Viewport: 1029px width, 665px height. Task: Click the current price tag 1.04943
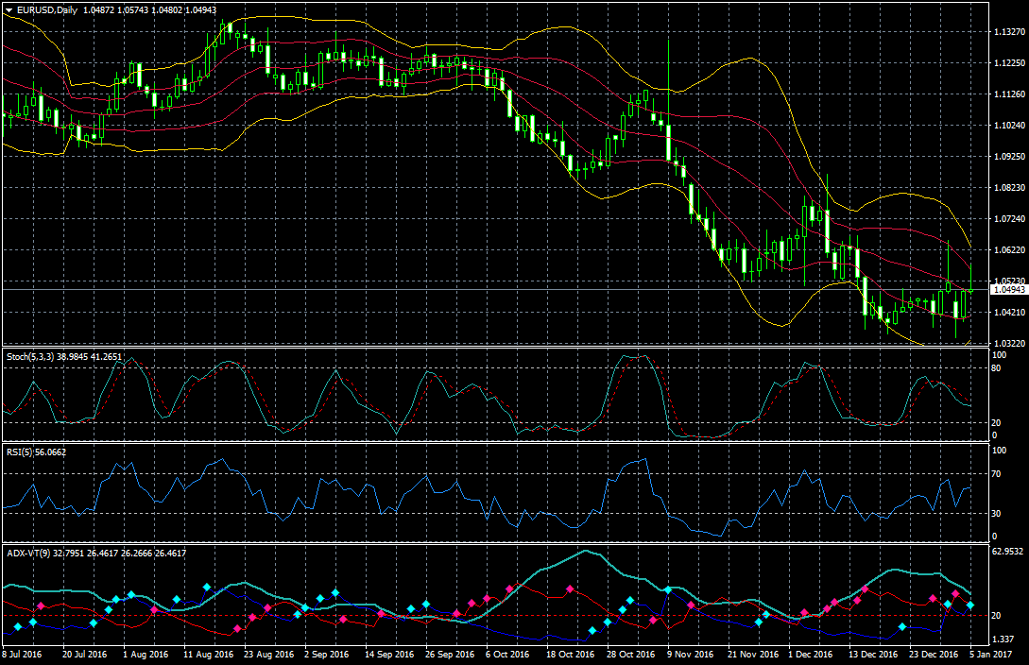pyautogui.click(x=1008, y=291)
